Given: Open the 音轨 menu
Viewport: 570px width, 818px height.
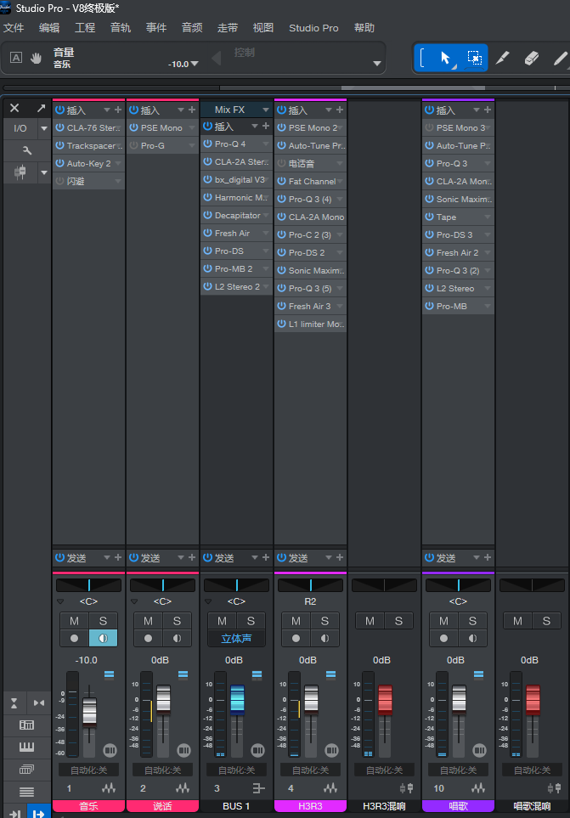Looking at the screenshot, I should click(x=121, y=28).
